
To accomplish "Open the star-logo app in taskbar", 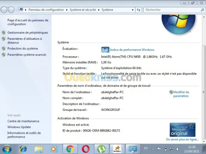I will coord(117,149).
